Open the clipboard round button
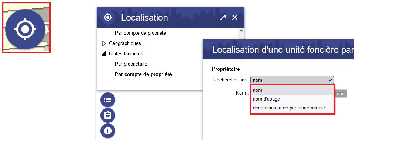This screenshot has height=147, width=418. pos(108,115)
